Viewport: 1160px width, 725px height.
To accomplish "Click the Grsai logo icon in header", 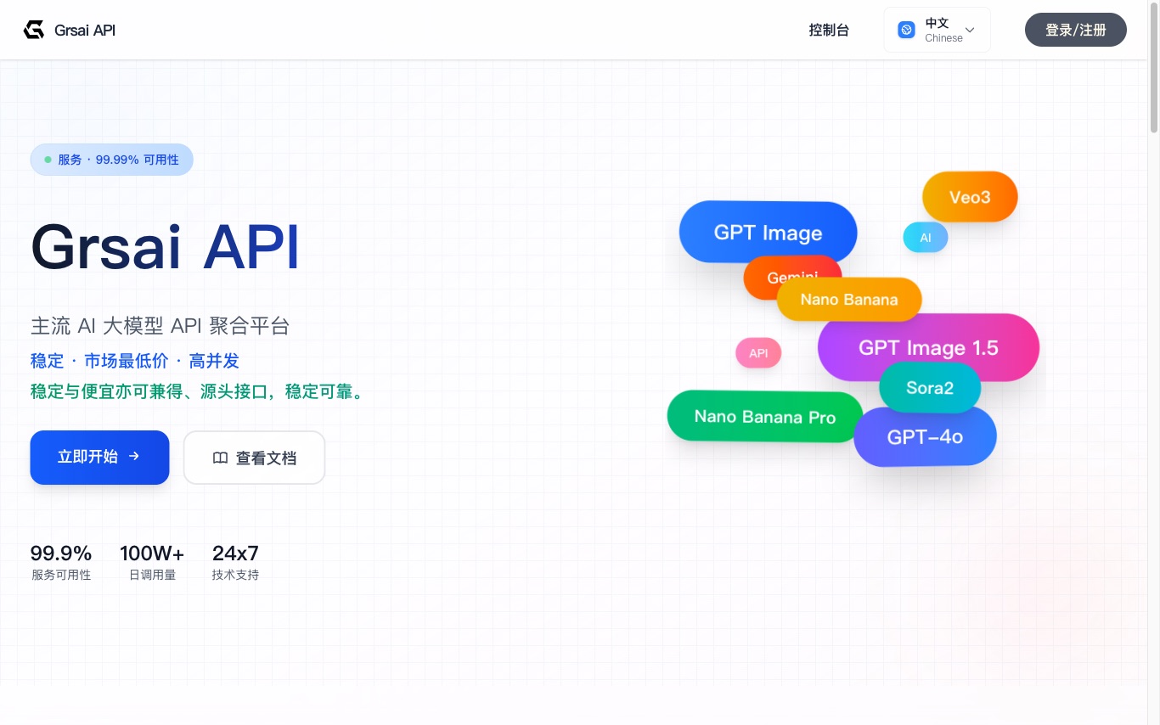I will [33, 31].
